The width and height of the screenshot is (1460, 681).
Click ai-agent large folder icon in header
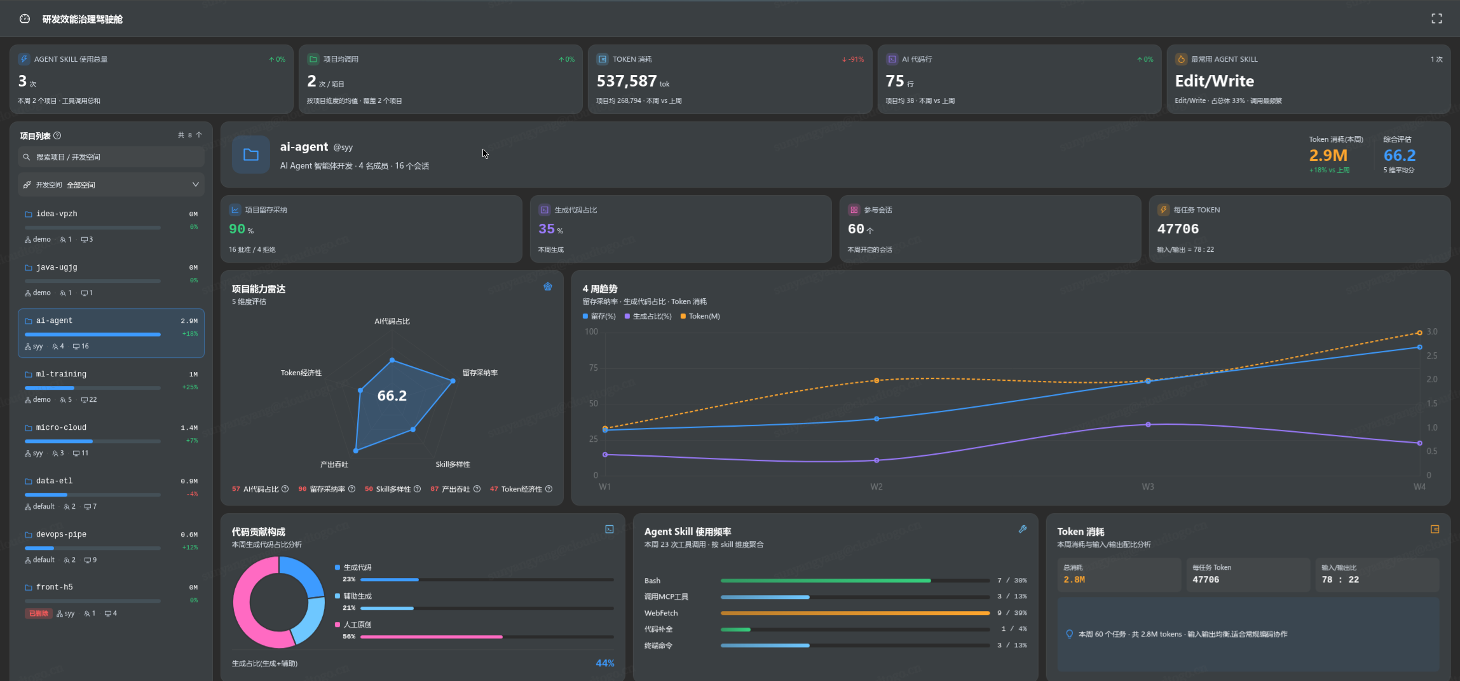pyautogui.click(x=251, y=155)
